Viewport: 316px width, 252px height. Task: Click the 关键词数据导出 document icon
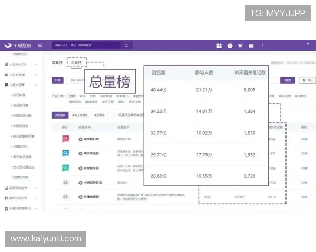click(6, 208)
